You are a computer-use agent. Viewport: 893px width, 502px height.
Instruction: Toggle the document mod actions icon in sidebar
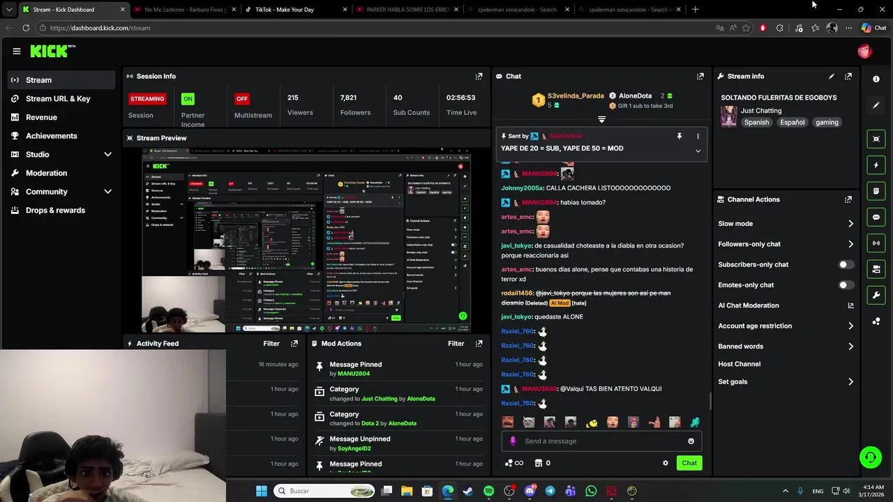876,191
